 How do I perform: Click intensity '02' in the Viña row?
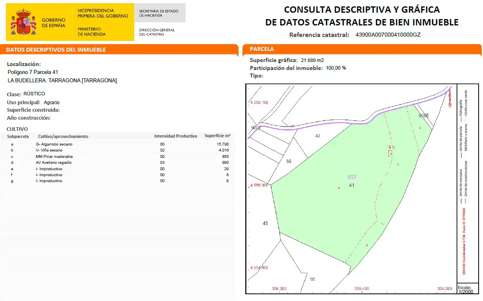tap(162, 150)
